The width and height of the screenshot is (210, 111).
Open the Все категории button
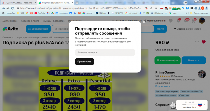38,29
